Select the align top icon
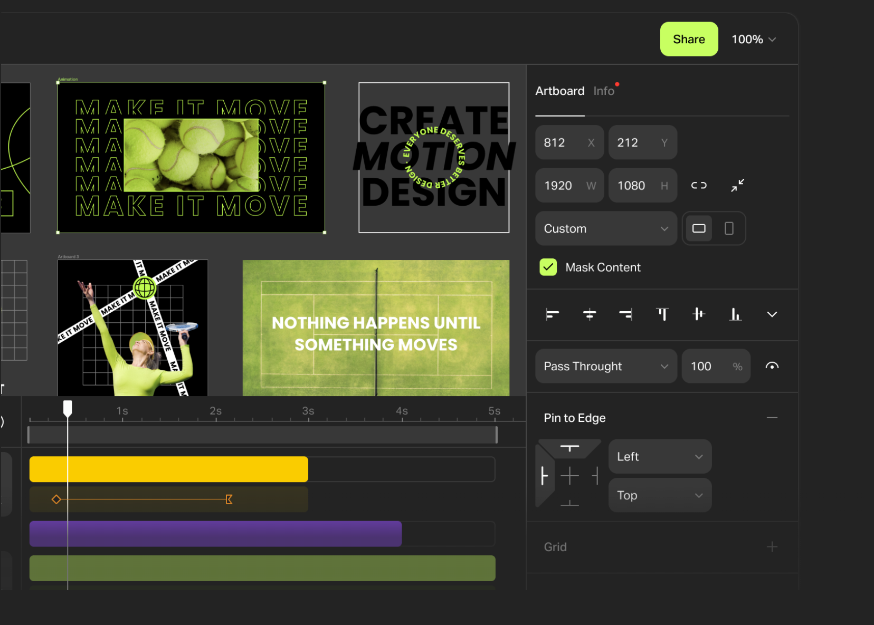Viewport: 874px width, 625px height. point(663,314)
